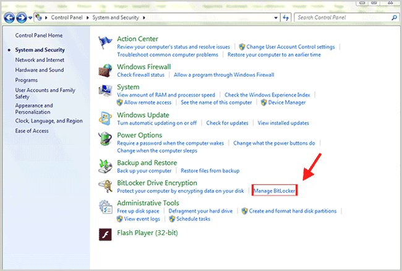
Task: Click the Forward navigation arrow
Action: [x=22, y=18]
